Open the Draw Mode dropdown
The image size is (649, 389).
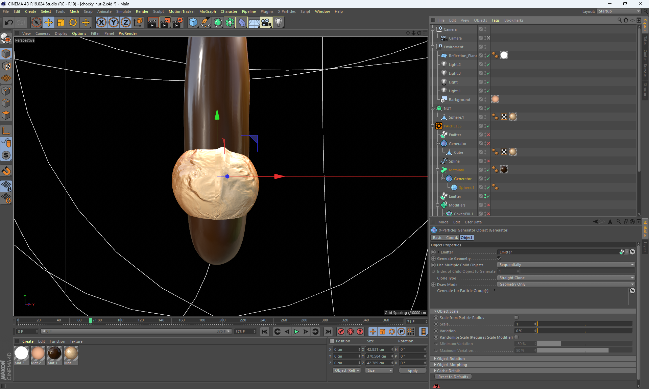click(566, 284)
